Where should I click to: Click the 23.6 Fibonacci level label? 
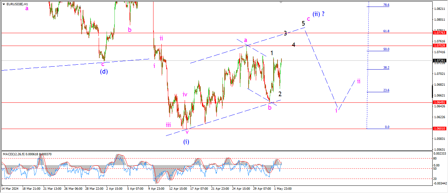click(x=386, y=90)
